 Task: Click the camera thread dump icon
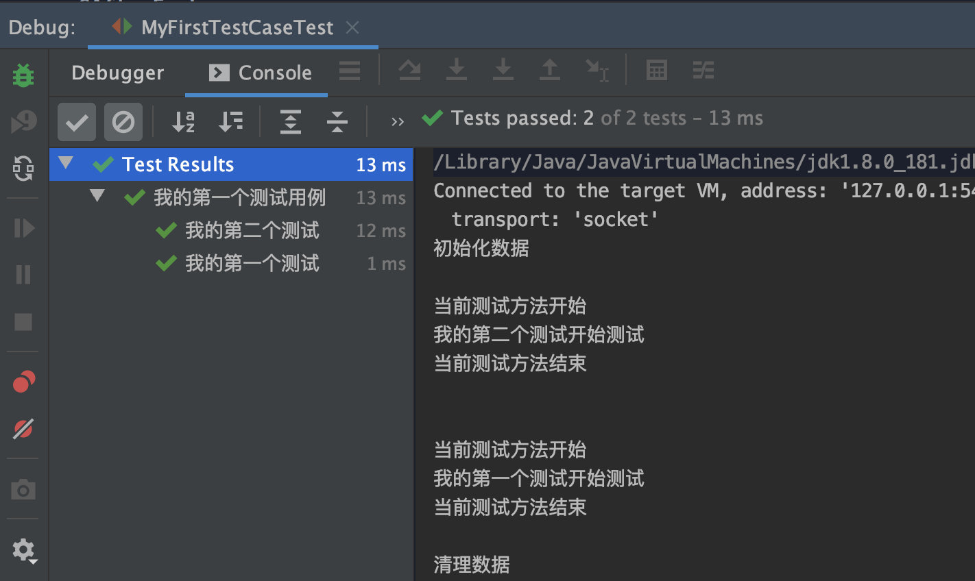click(x=23, y=489)
